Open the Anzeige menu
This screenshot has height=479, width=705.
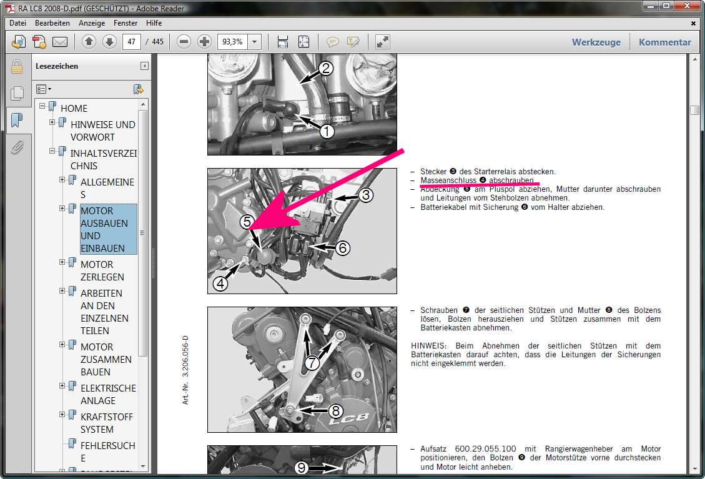click(x=92, y=23)
